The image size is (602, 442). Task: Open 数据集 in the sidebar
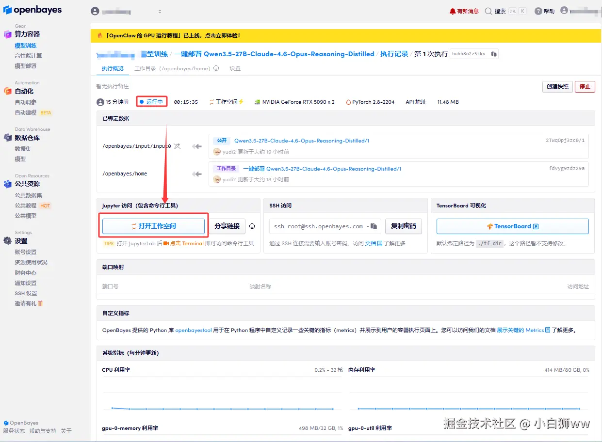click(x=23, y=149)
